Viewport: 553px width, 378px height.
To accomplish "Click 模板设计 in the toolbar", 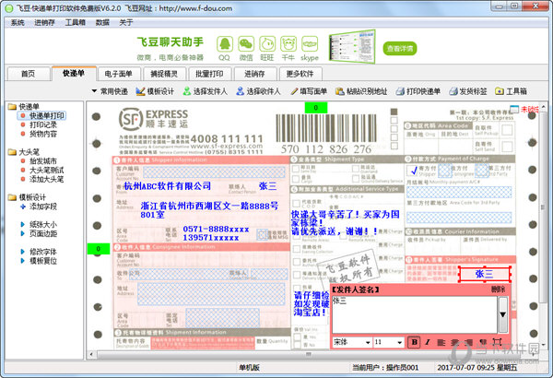I will (x=155, y=91).
